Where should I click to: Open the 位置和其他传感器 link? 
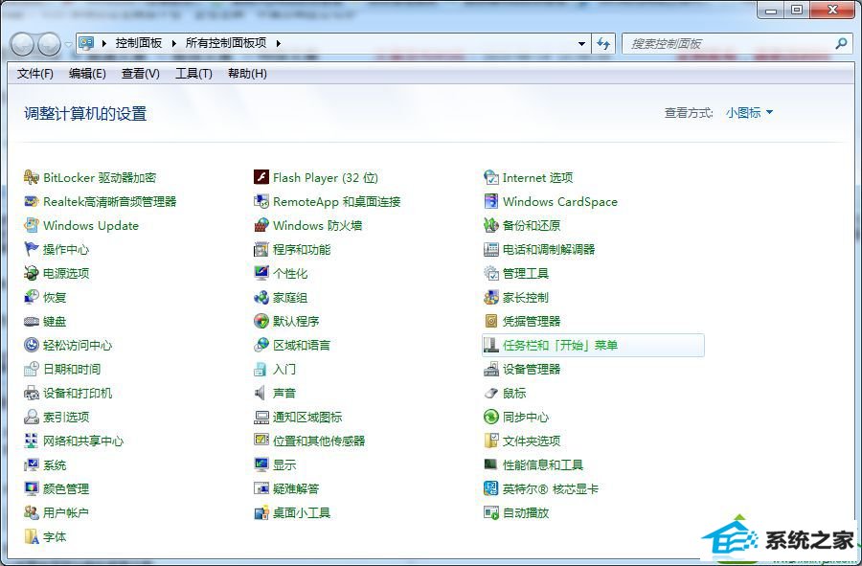tap(319, 441)
